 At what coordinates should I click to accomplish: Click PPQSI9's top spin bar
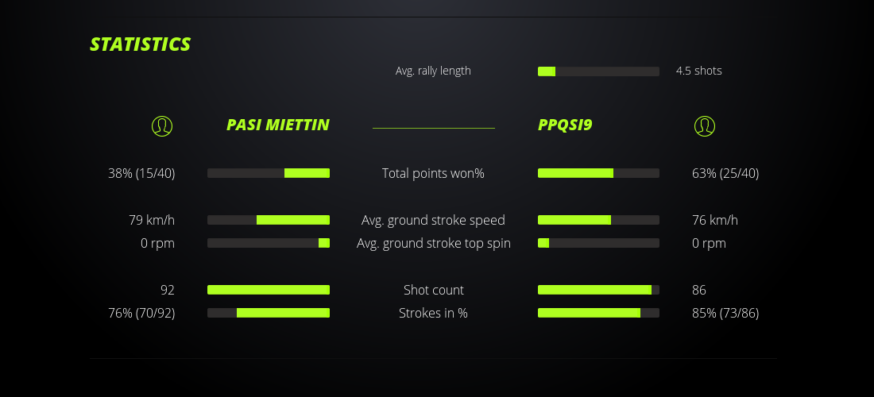[x=598, y=243]
